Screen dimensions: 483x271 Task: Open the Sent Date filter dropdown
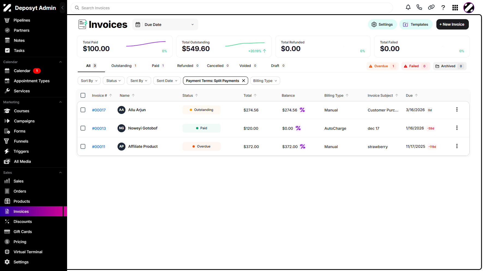[167, 81]
